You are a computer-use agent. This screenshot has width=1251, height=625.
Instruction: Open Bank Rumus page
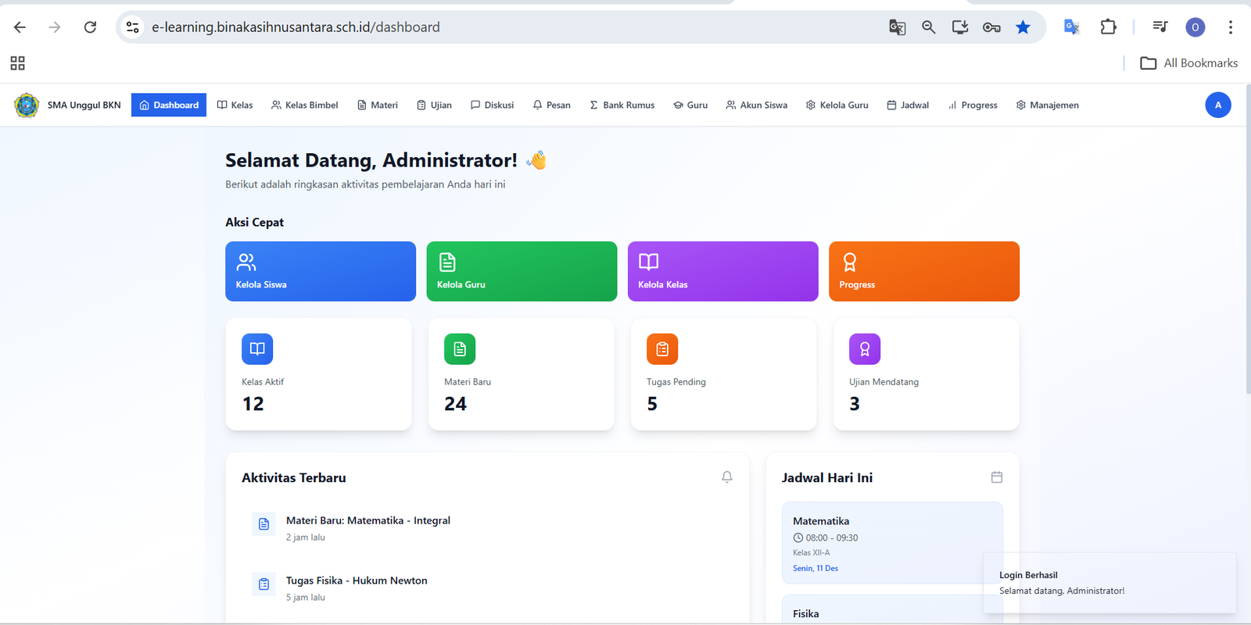point(622,105)
